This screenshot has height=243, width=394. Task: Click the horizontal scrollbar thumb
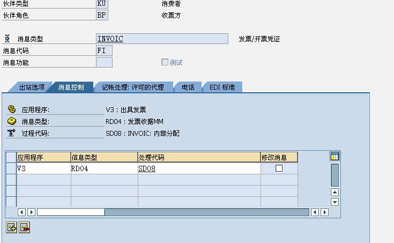[71, 212]
